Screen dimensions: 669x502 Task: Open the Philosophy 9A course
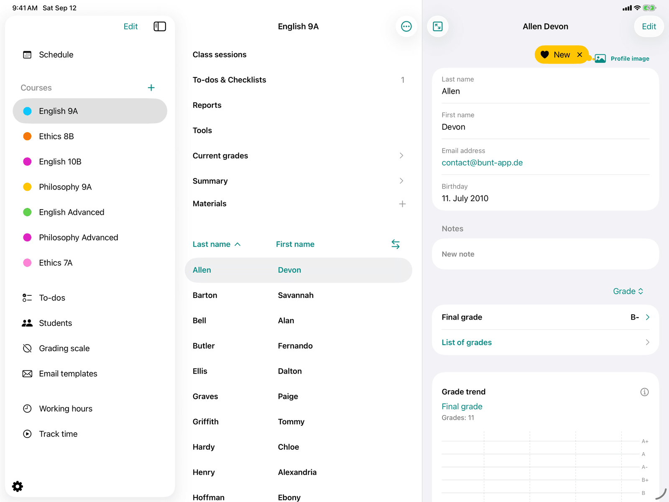(x=90, y=187)
